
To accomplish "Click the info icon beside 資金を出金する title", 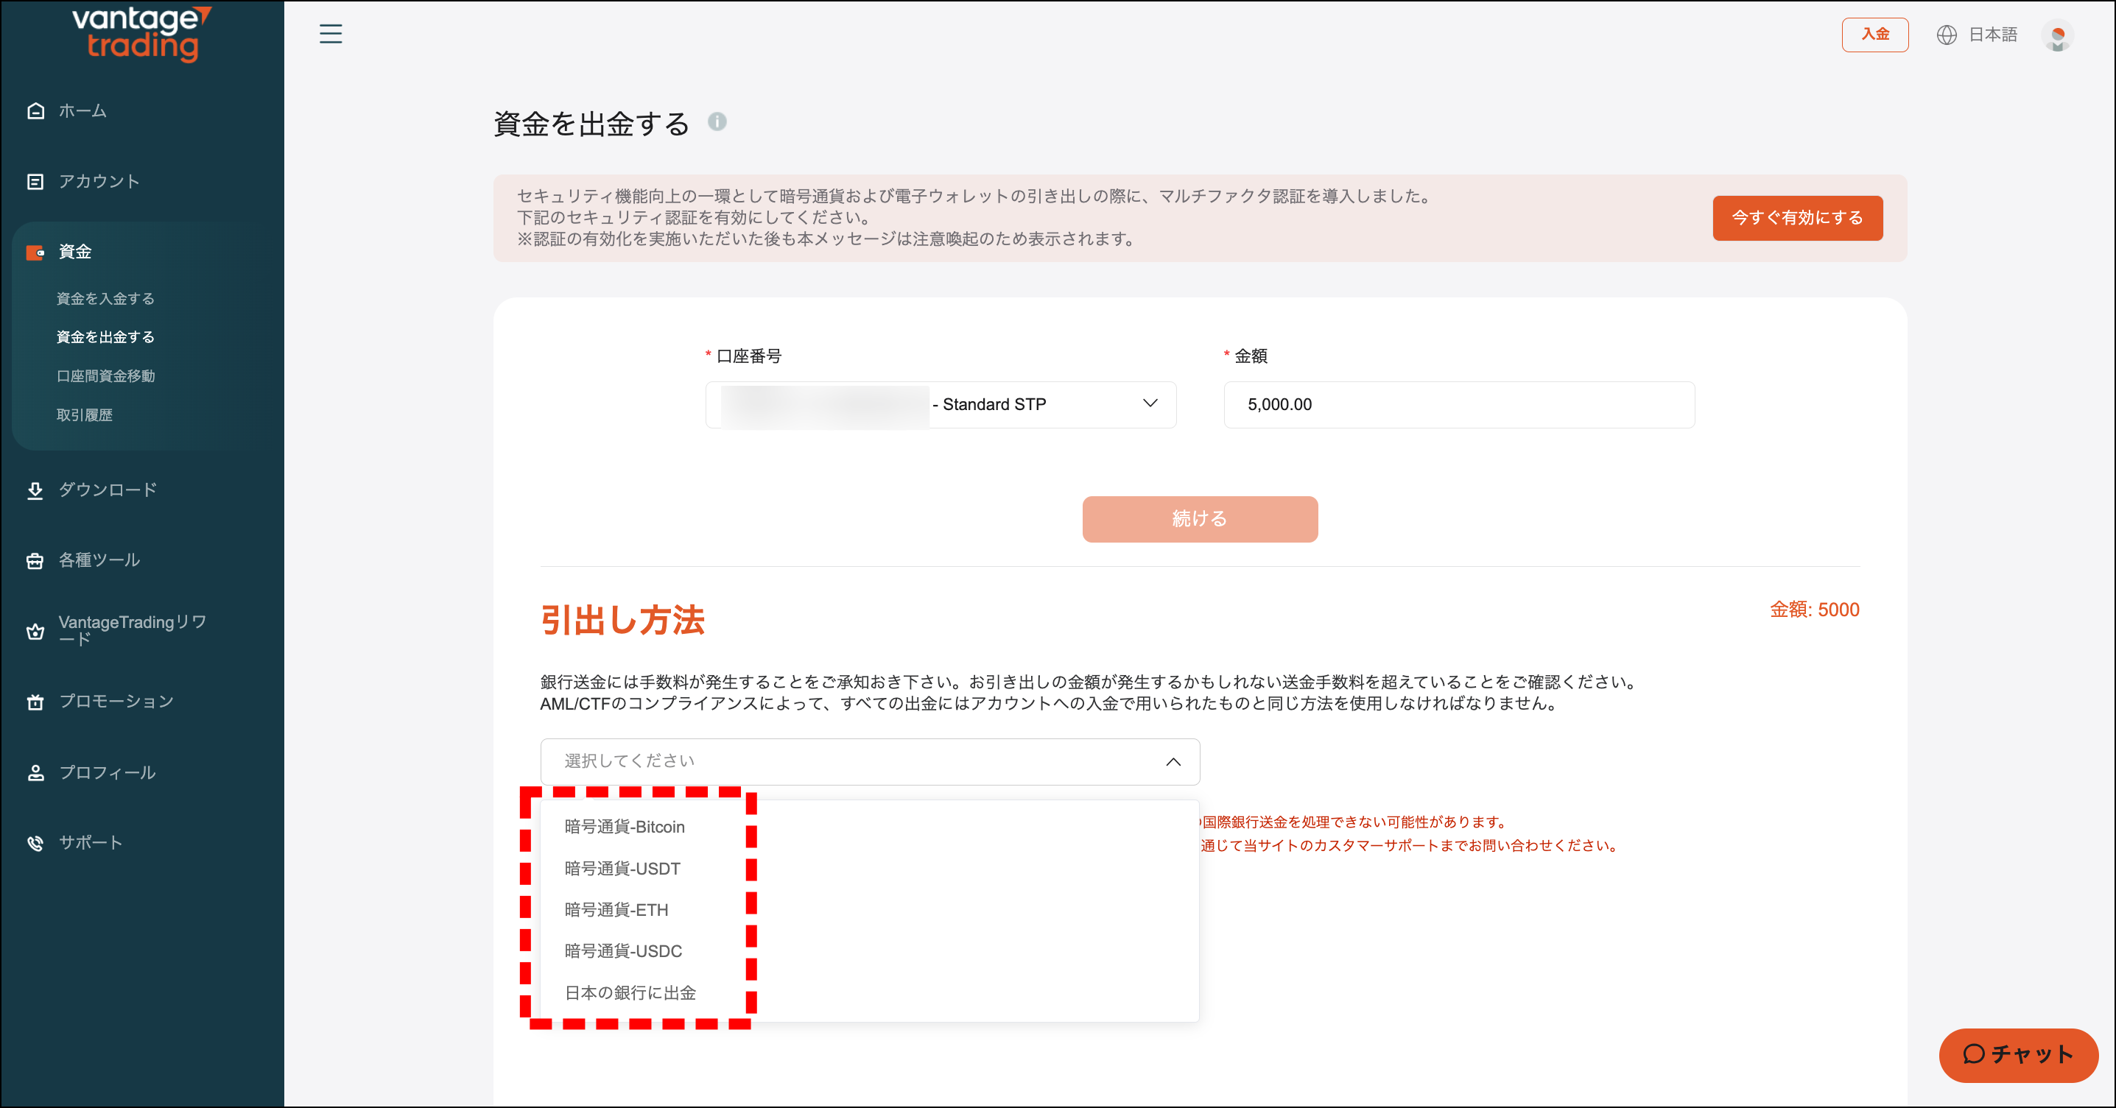I will 718,123.
